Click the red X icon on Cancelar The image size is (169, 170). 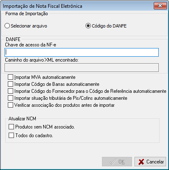(141, 162)
